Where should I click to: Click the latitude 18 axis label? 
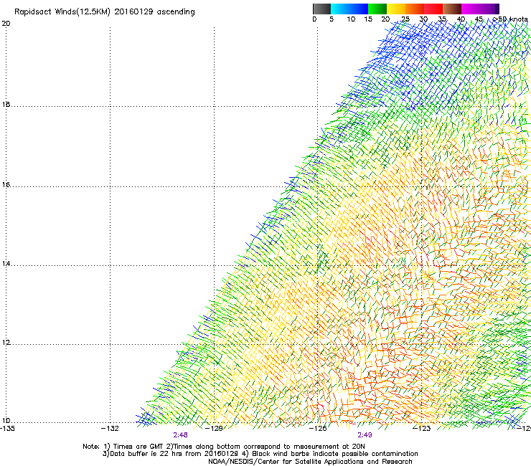(x=6, y=105)
